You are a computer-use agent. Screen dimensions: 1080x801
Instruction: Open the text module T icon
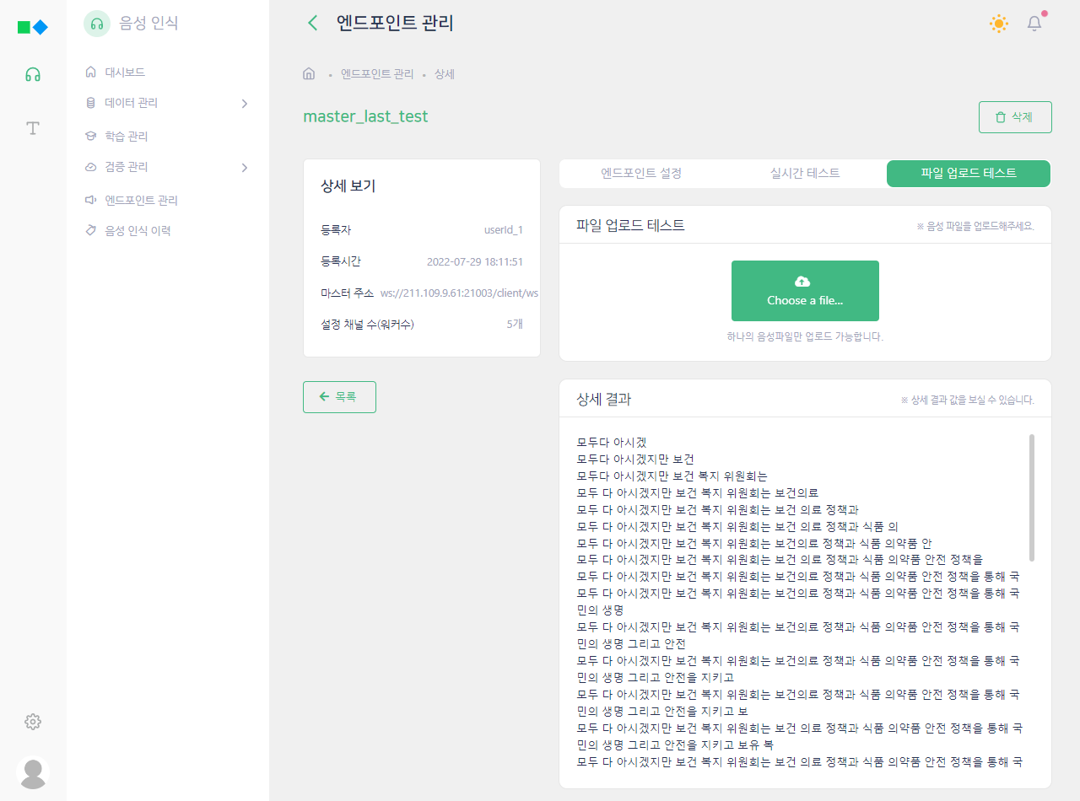[33, 128]
